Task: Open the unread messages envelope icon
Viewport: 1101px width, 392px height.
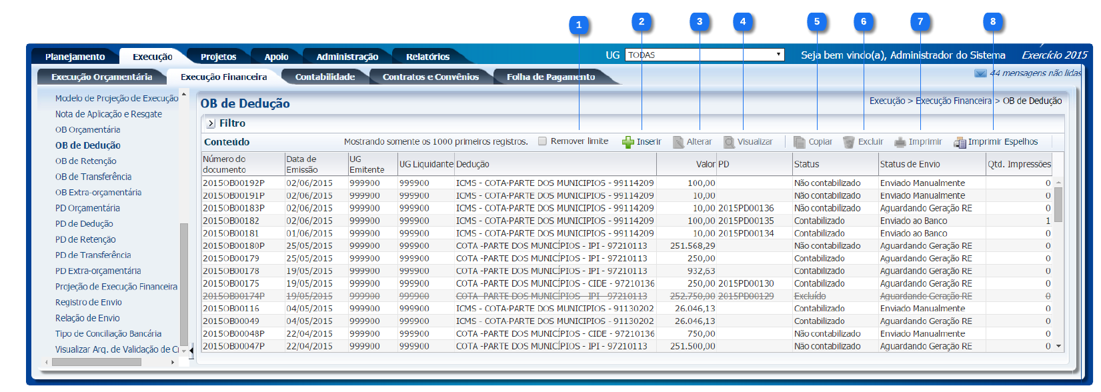Action: [980, 73]
